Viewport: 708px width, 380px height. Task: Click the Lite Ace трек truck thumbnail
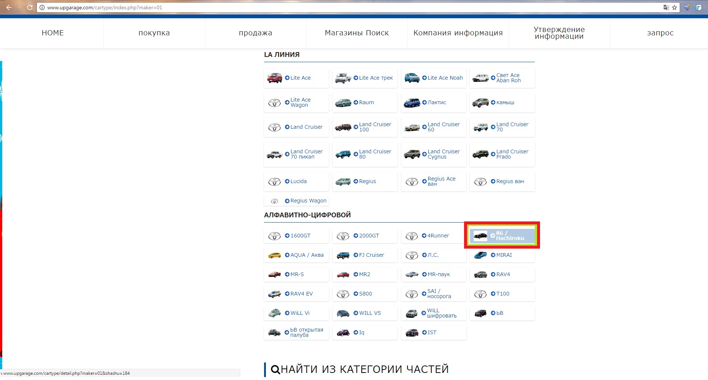[x=343, y=78]
